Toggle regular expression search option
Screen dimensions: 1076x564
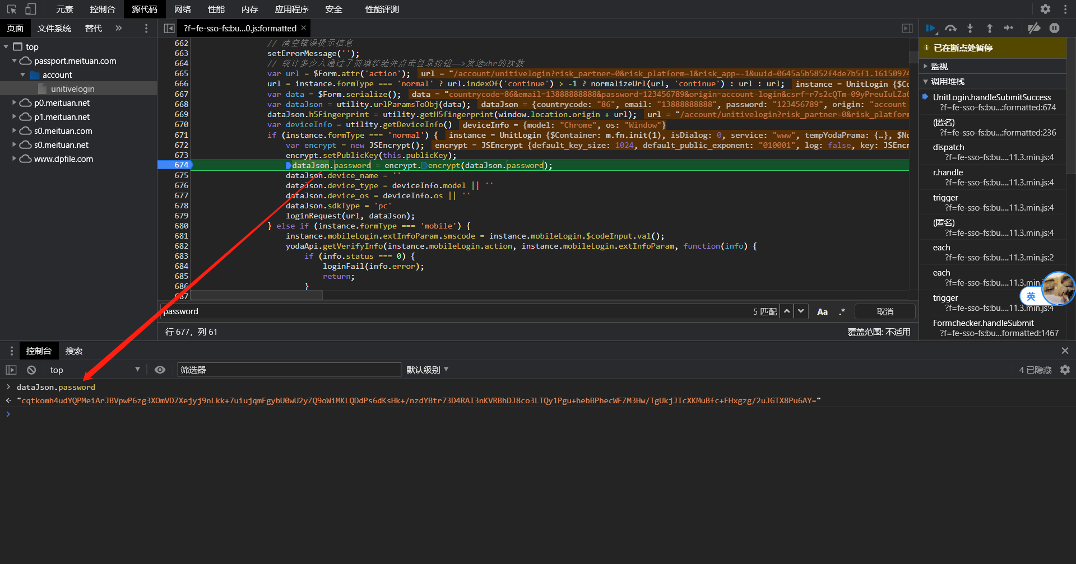click(x=842, y=312)
